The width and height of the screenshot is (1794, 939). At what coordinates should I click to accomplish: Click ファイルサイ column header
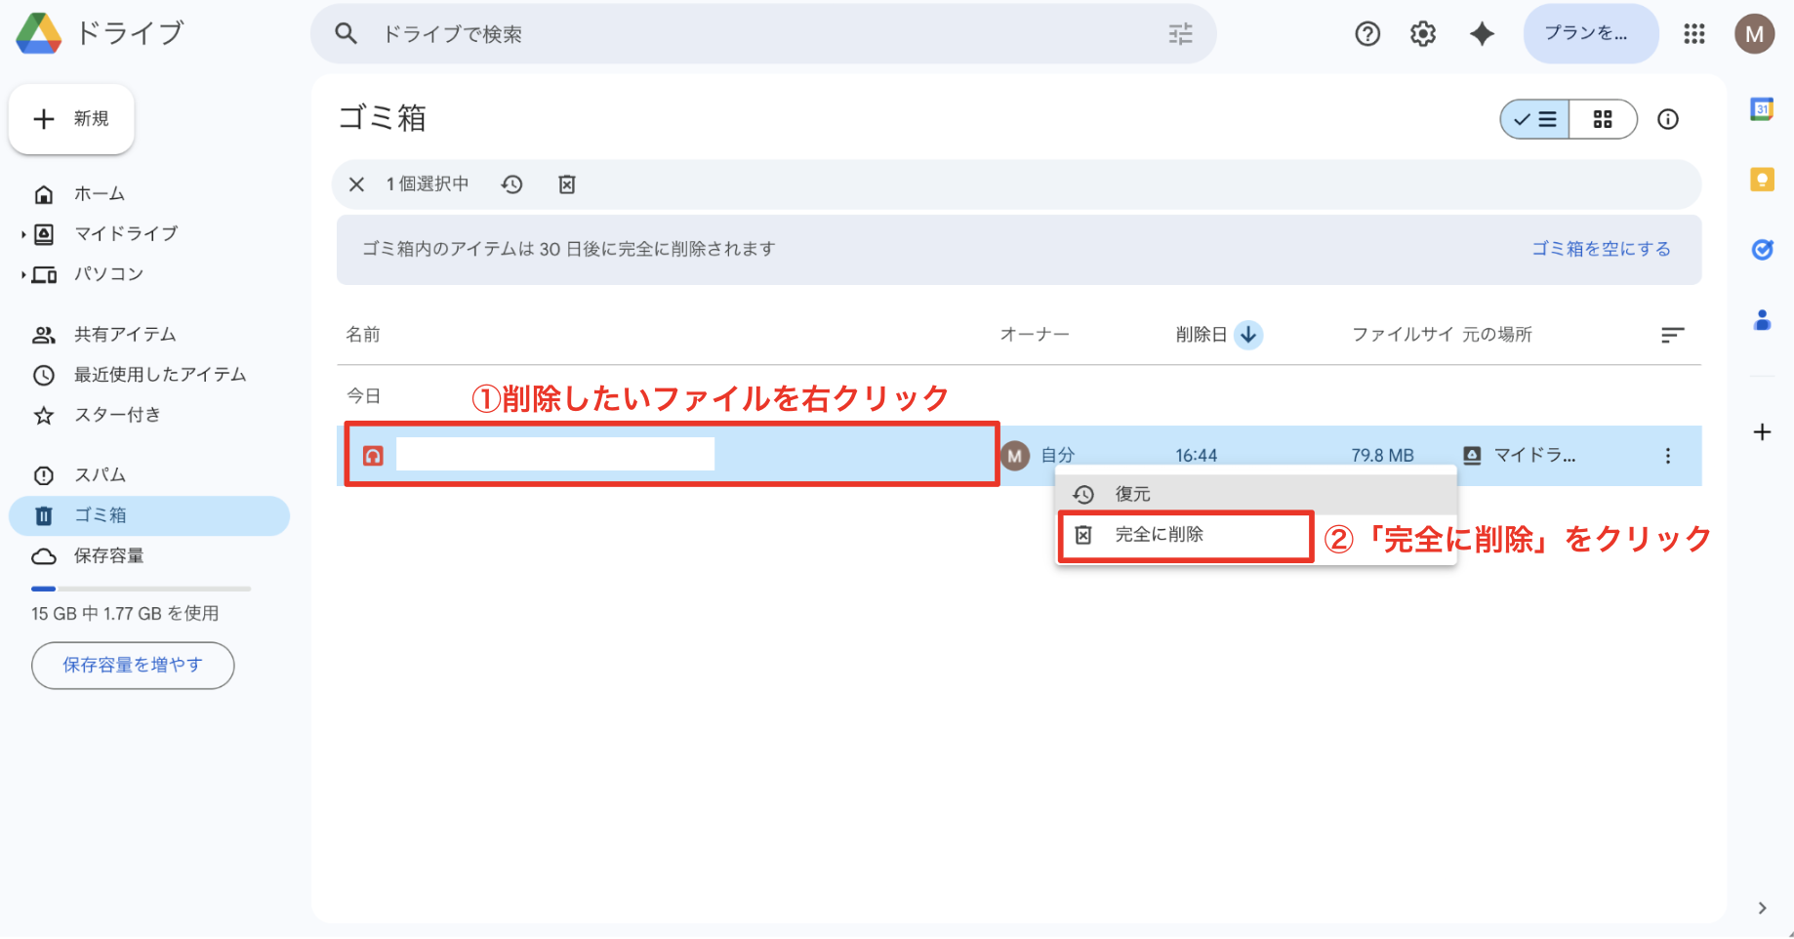click(1403, 335)
